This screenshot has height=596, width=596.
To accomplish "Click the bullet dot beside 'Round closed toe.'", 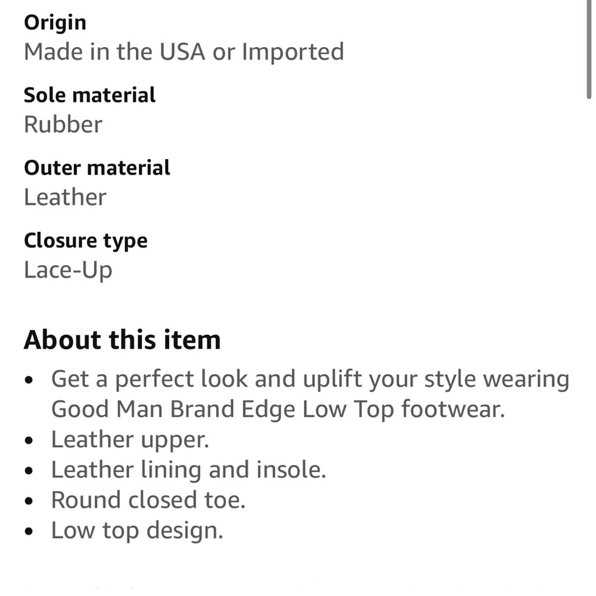I will (x=29, y=501).
